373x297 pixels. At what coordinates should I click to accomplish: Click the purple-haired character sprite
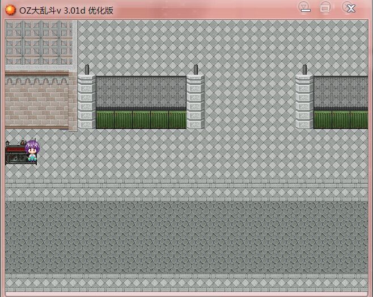pyautogui.click(x=32, y=151)
